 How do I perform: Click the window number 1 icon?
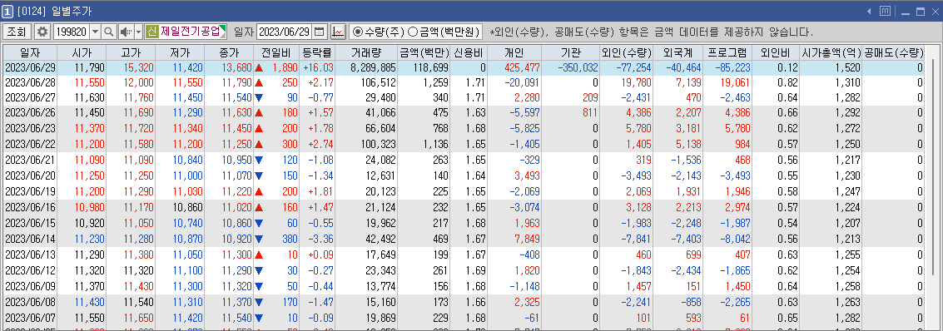click(7, 12)
